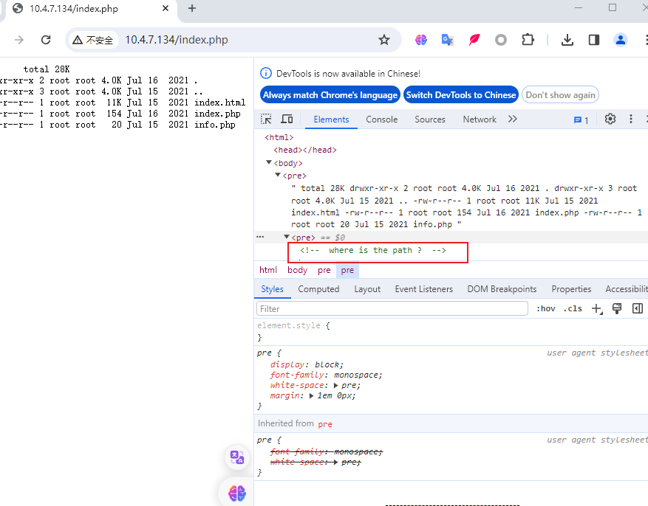Toggle the browser side panel icon
Viewport: 648px width, 506px height.
point(594,40)
